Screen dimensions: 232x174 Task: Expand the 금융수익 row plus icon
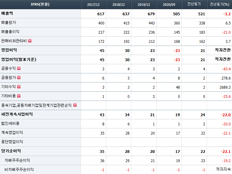(x=19, y=68)
